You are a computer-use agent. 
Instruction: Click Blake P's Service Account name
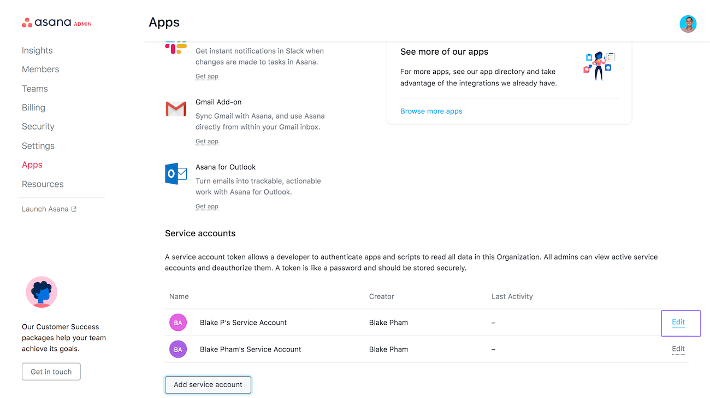pos(244,323)
